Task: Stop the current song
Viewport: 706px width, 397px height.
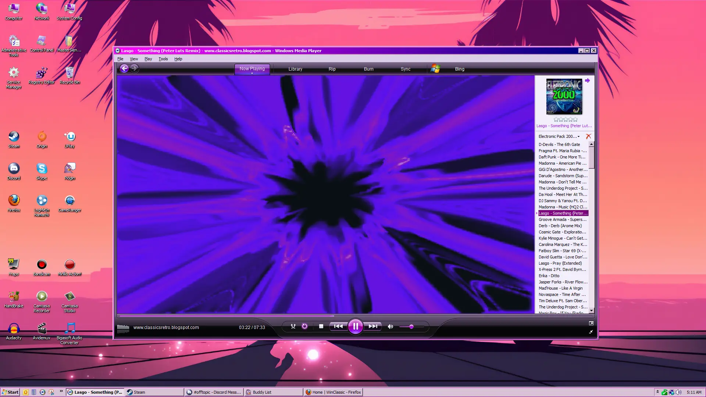Action: 321,326
